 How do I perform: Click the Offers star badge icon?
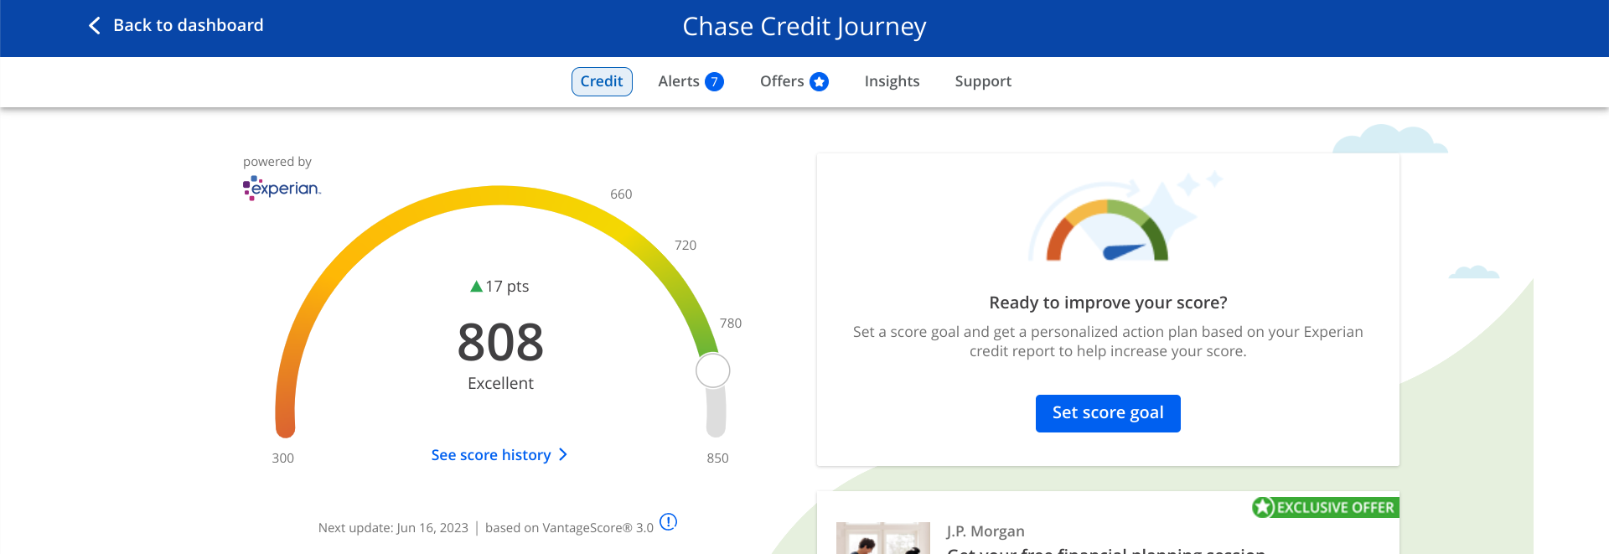(820, 81)
